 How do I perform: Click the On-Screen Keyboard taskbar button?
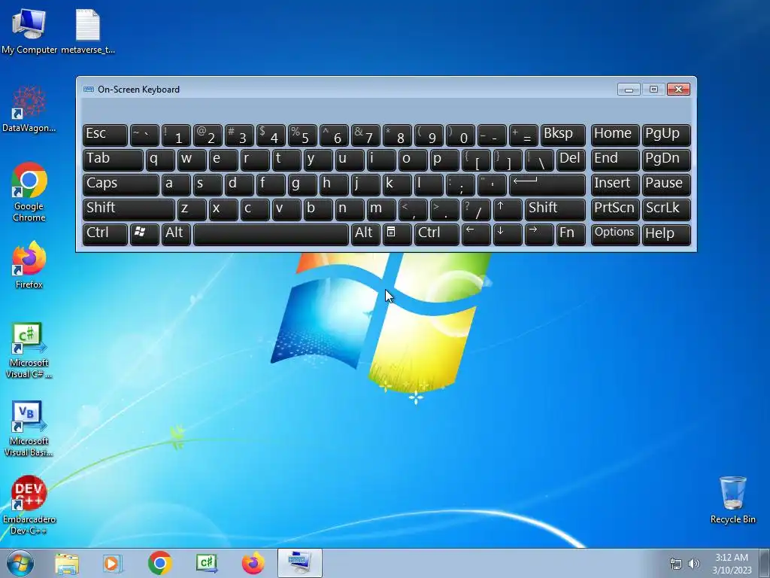(x=299, y=563)
